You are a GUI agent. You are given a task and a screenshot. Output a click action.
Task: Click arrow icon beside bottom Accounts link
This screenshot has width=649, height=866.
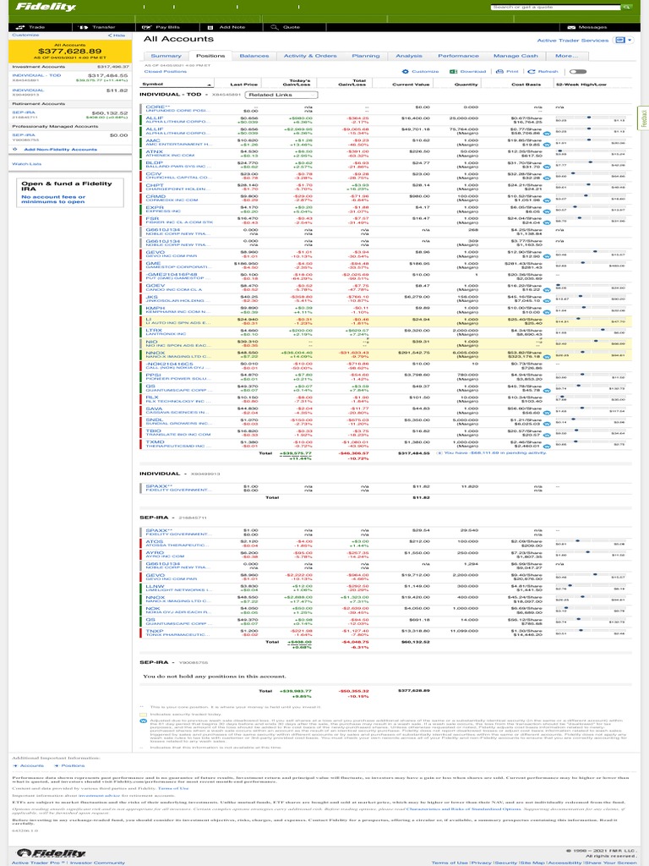pos(15,765)
